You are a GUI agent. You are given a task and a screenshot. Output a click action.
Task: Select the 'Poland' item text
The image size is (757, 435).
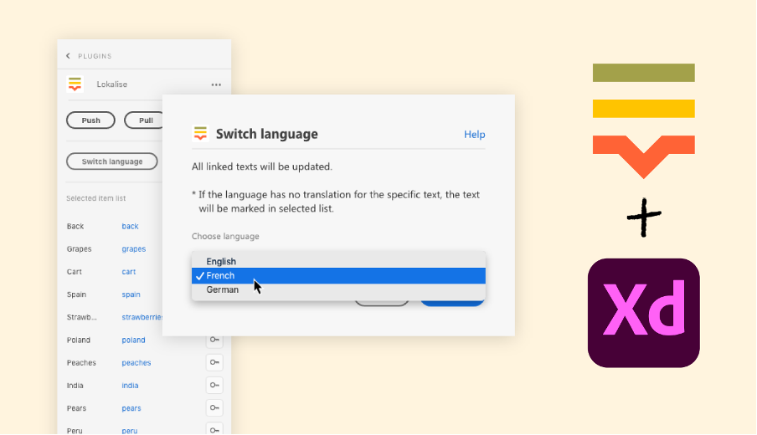pos(78,340)
